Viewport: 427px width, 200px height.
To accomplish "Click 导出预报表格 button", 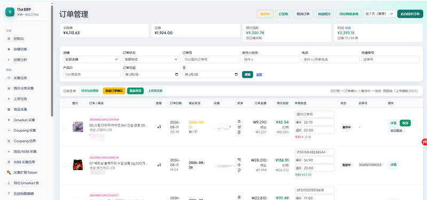I will [349, 14].
